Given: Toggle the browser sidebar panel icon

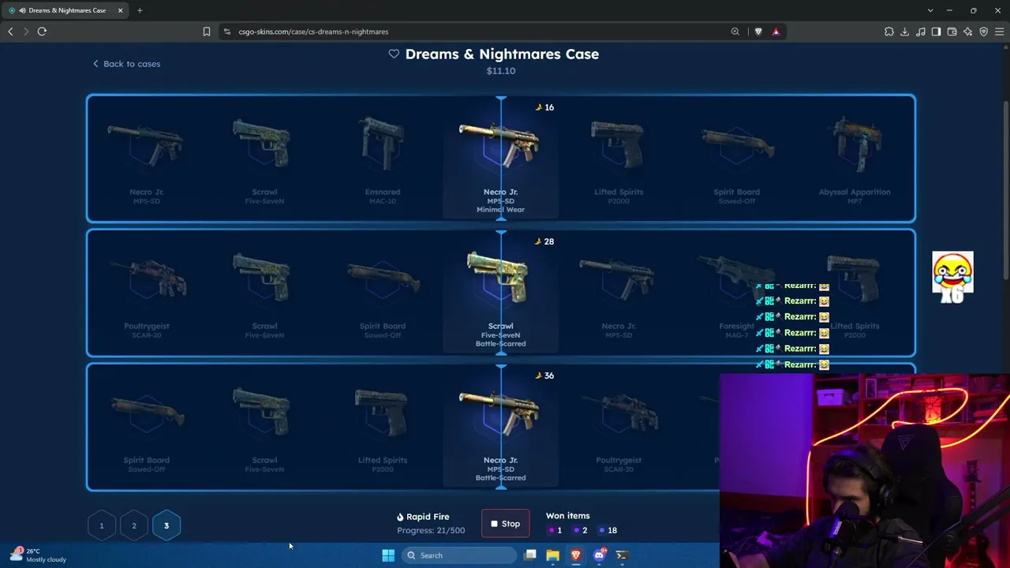Looking at the screenshot, I should (937, 32).
